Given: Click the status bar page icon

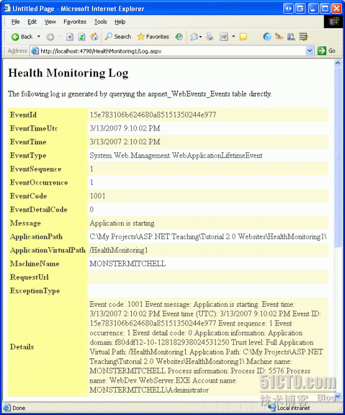Looking at the screenshot, I should pyautogui.click(x=7, y=408).
